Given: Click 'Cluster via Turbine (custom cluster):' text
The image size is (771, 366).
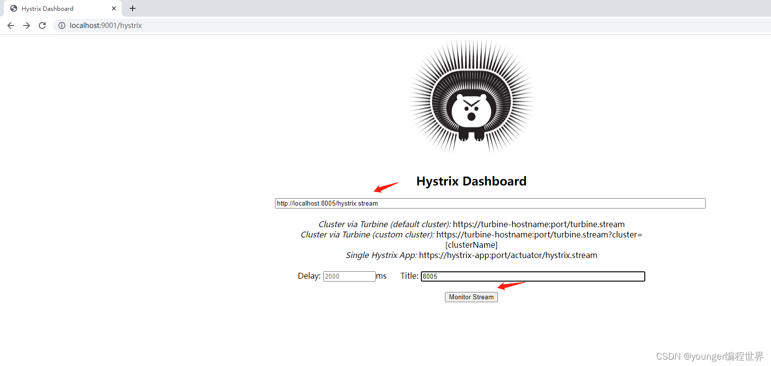Looking at the screenshot, I should click(367, 235).
